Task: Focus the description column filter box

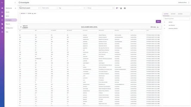Action: tap(106, 33)
